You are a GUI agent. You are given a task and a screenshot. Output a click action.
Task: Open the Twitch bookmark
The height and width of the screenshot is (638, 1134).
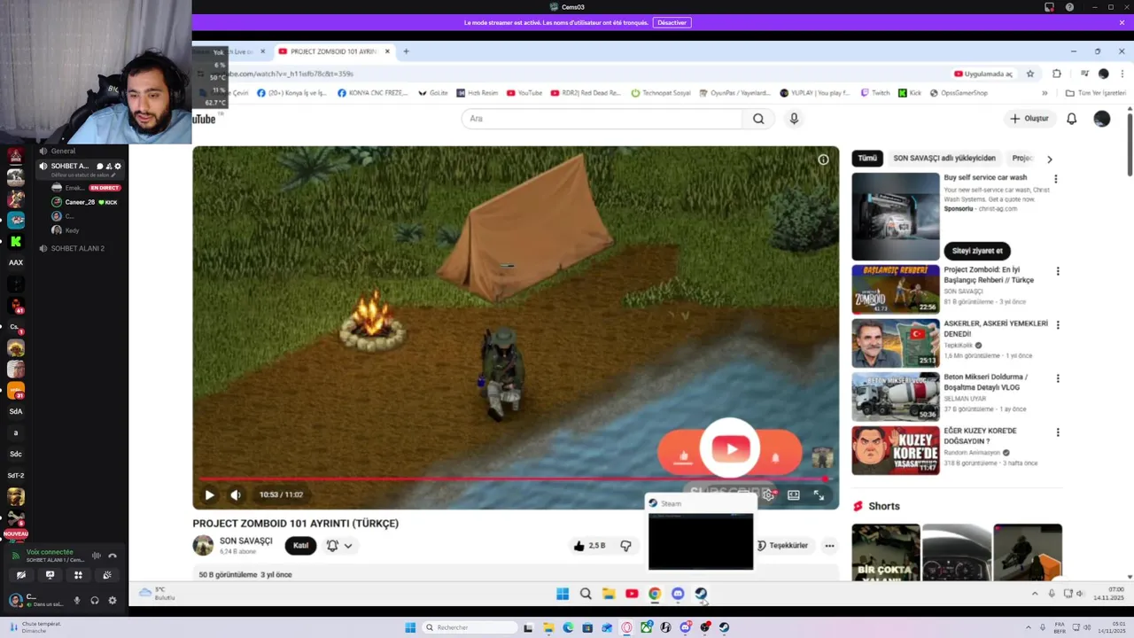[x=874, y=93]
